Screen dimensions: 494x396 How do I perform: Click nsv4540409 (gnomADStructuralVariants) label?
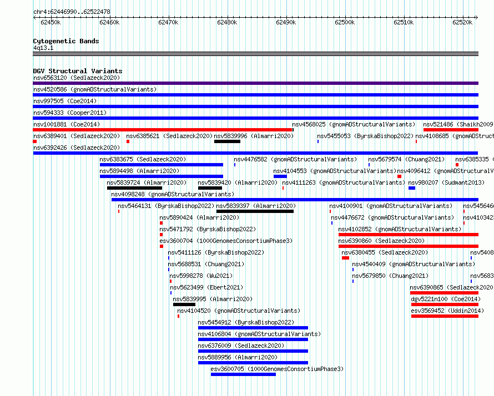pyautogui.click(x=414, y=264)
